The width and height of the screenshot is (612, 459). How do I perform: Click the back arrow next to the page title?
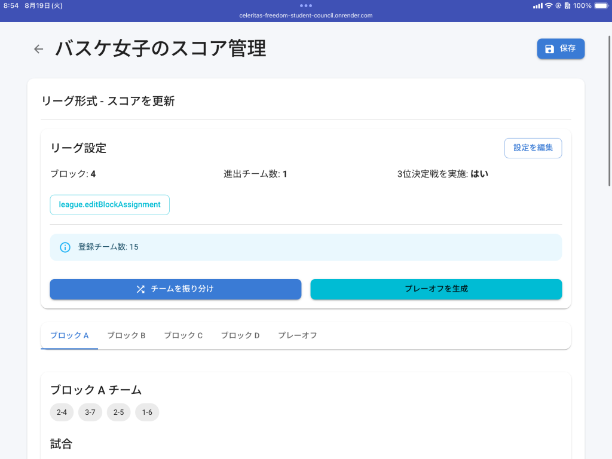tap(38, 49)
